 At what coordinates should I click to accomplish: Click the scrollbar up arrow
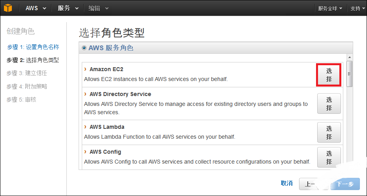pyautogui.click(x=350, y=57)
